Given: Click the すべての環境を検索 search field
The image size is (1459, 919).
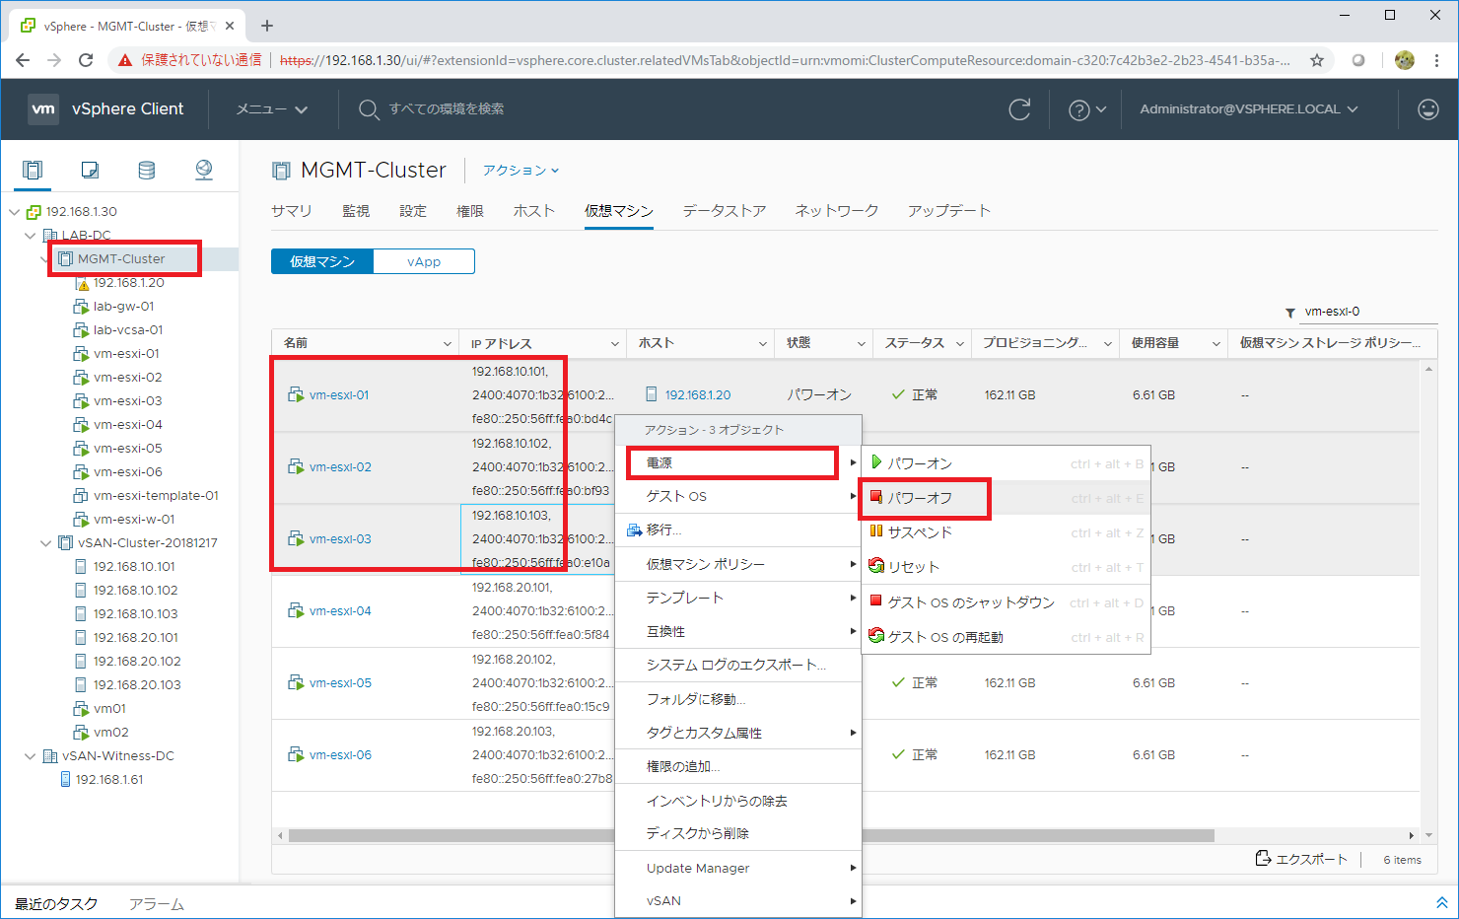Looking at the screenshot, I should pyautogui.click(x=446, y=109).
